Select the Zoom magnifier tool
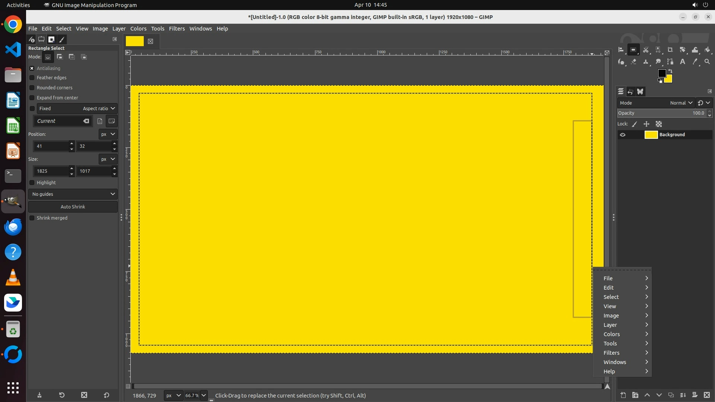Image resolution: width=715 pixels, height=402 pixels. click(x=707, y=62)
